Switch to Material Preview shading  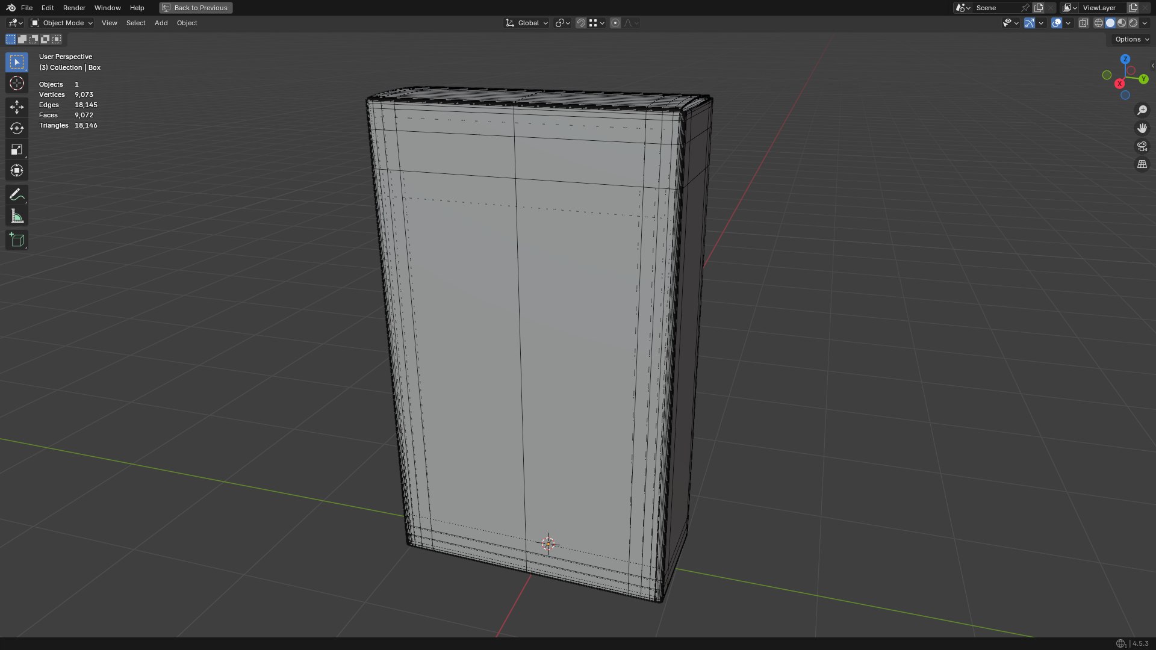pos(1122,23)
